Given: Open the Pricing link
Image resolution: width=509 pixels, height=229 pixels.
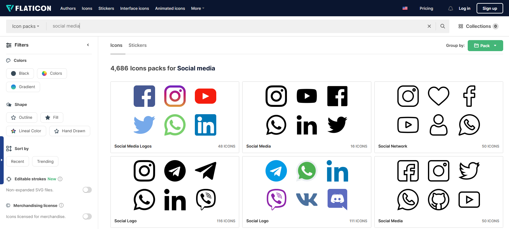Looking at the screenshot, I should [426, 8].
